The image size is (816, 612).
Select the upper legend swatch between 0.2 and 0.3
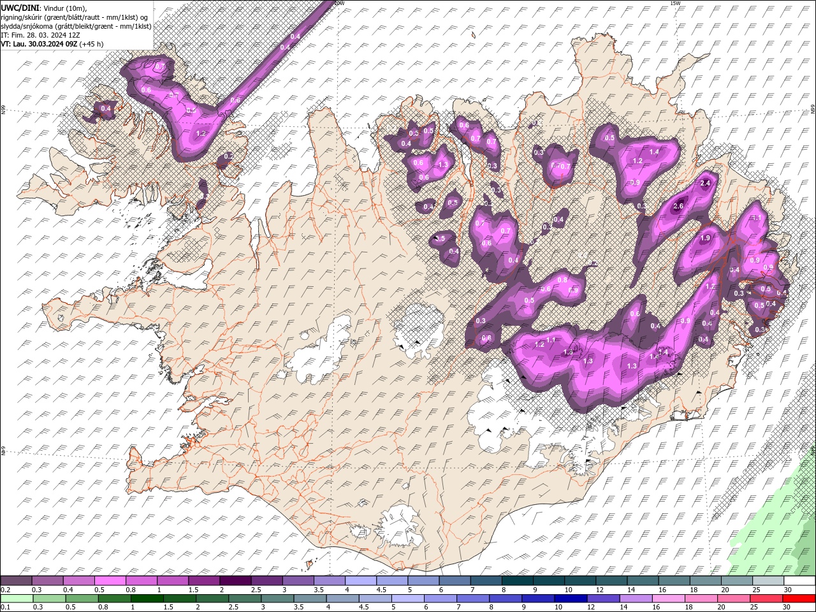(x=17, y=581)
